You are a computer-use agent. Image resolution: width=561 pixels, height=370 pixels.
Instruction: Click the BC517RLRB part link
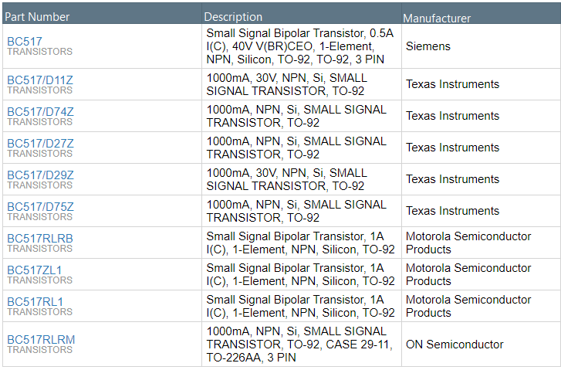click(40, 238)
